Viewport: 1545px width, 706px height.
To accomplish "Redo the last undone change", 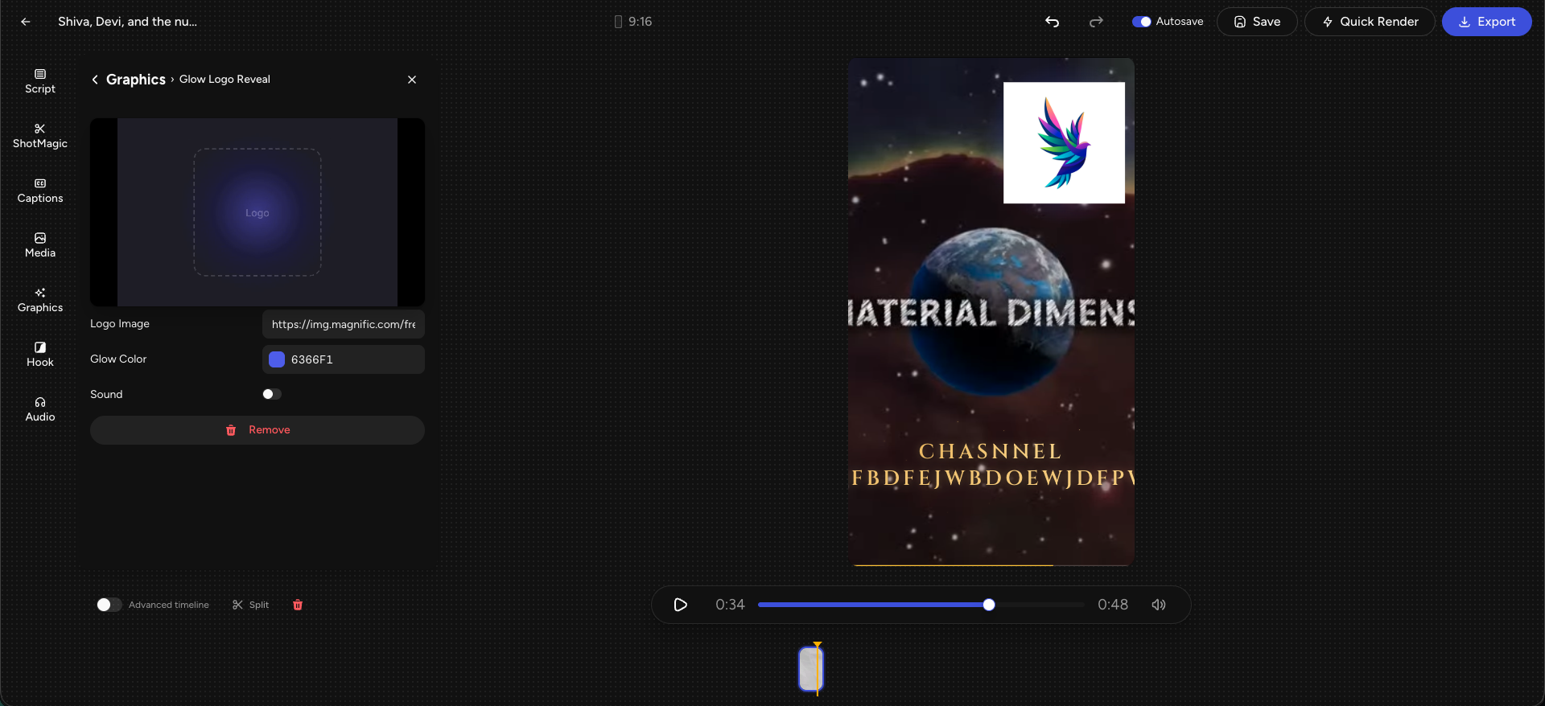I will [x=1096, y=22].
